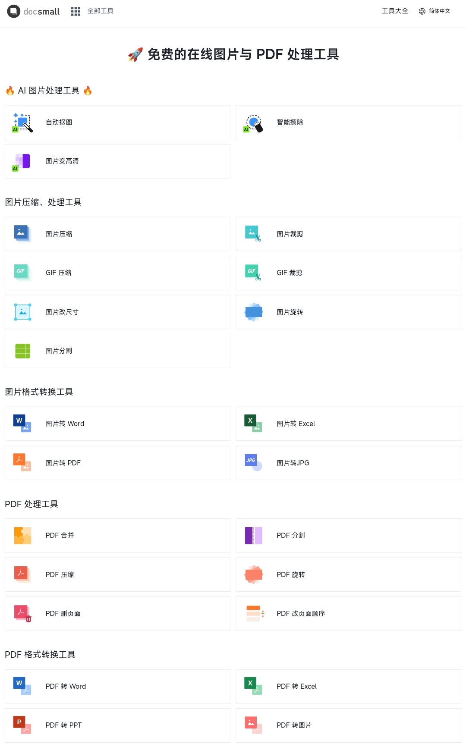Open the PDF 改页面顺序 link
This screenshot has height=744, width=466.
pyautogui.click(x=349, y=614)
